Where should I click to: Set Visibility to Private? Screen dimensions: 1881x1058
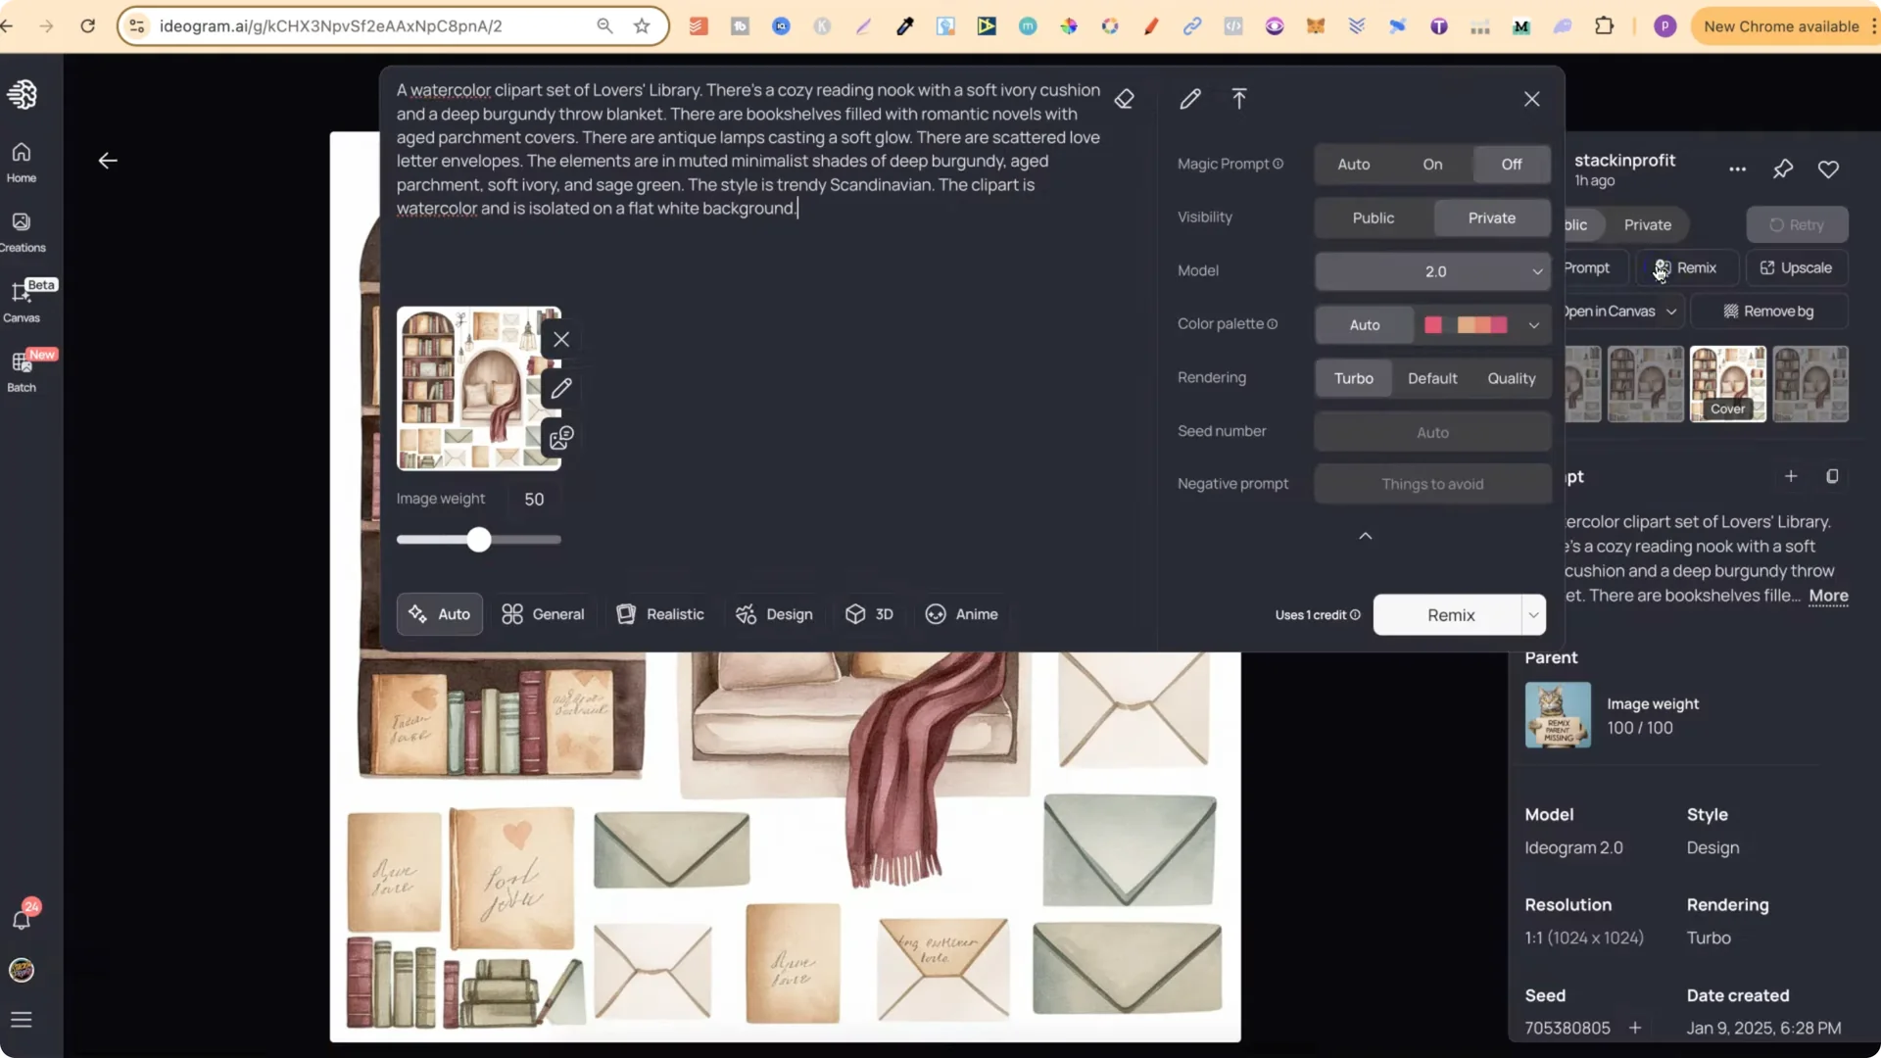tap(1490, 217)
